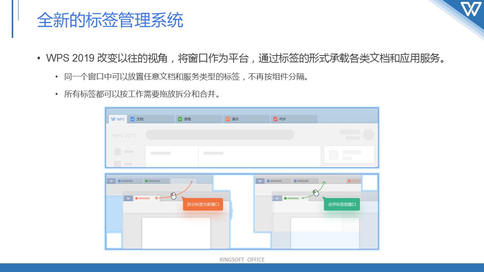Open the 表格 tab

pos(199,119)
